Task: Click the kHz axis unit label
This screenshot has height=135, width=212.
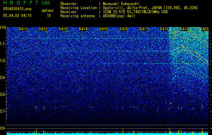Action: pyautogui.click(x=3, y=27)
